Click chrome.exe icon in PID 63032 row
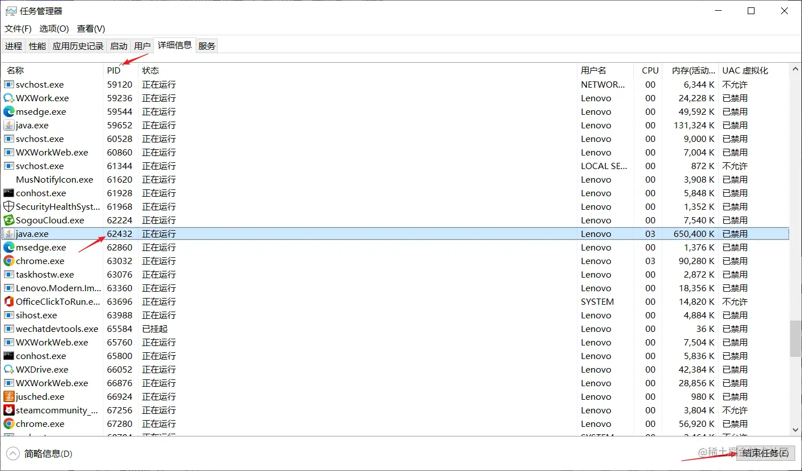 tap(8, 261)
